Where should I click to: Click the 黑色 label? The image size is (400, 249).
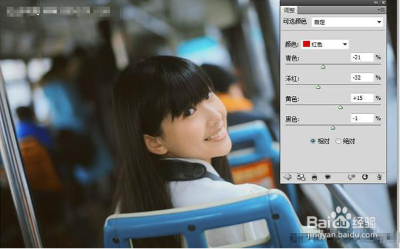pyautogui.click(x=292, y=119)
